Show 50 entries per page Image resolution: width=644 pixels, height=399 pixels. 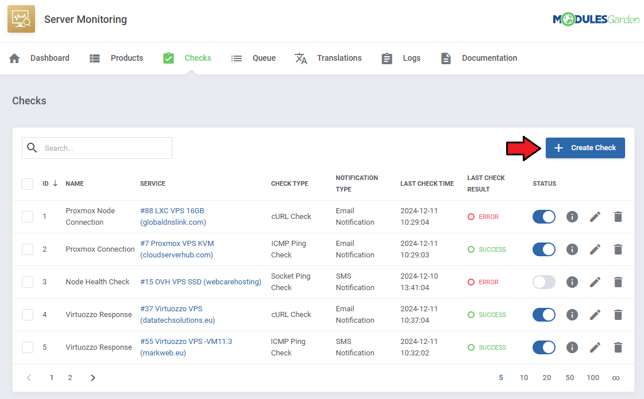[570, 378]
